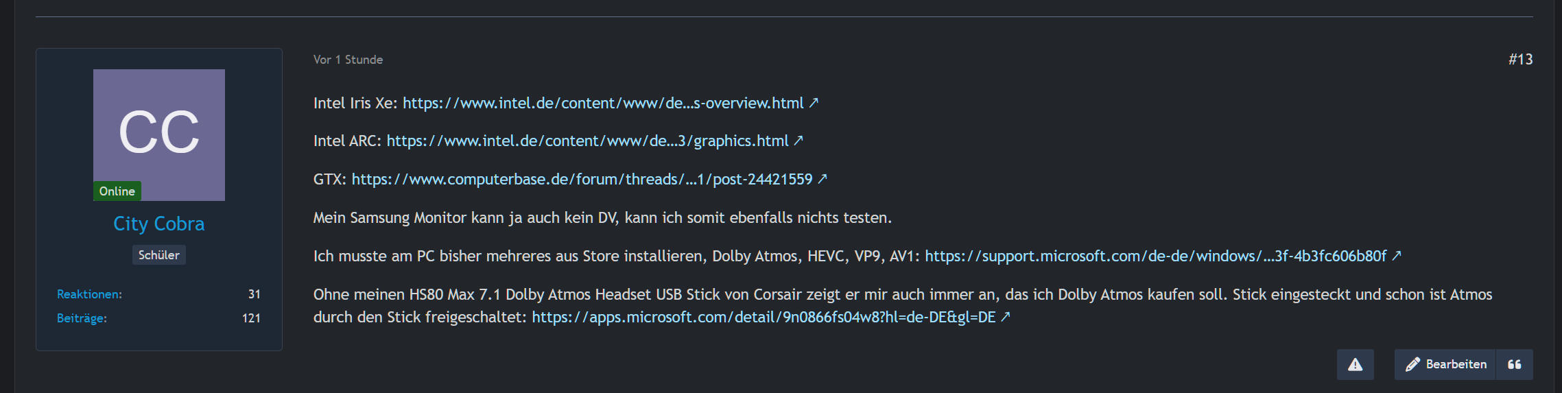
Task: Click the quote post icon
Action: (1515, 364)
